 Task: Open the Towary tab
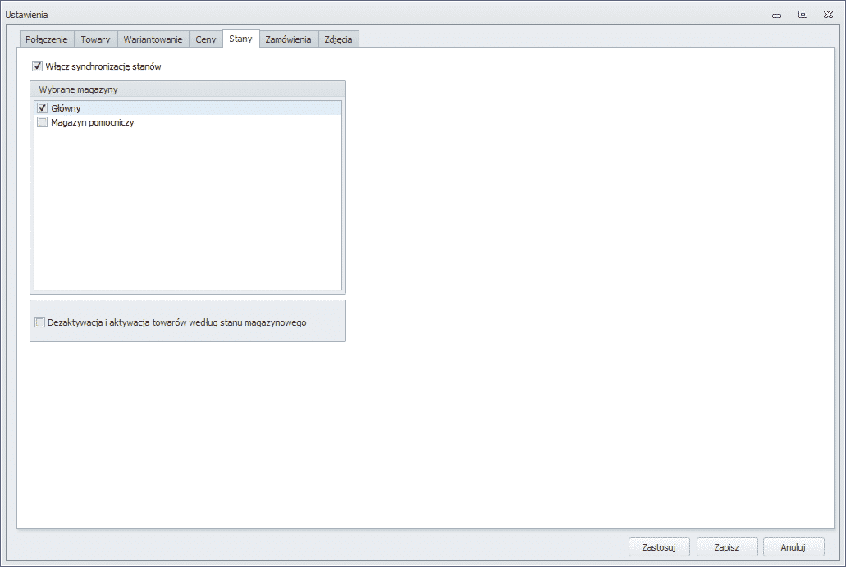95,39
